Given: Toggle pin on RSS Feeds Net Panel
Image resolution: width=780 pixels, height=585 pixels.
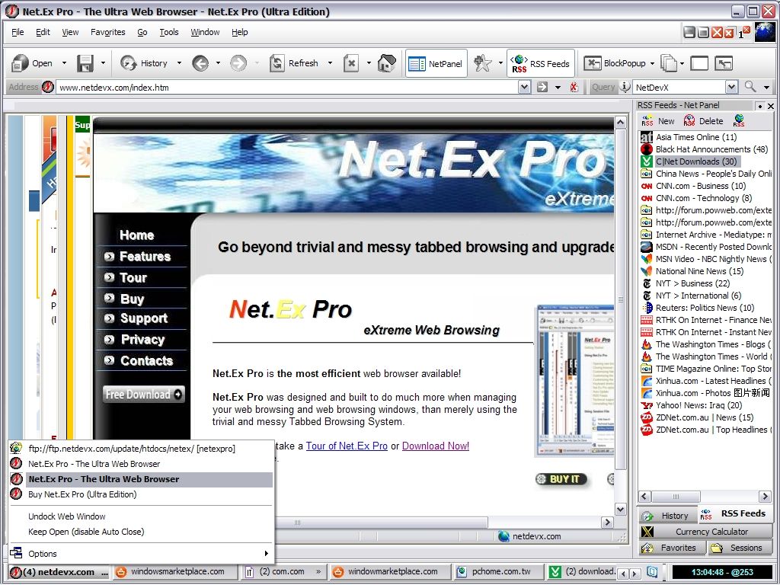Looking at the screenshot, I should coord(760,106).
